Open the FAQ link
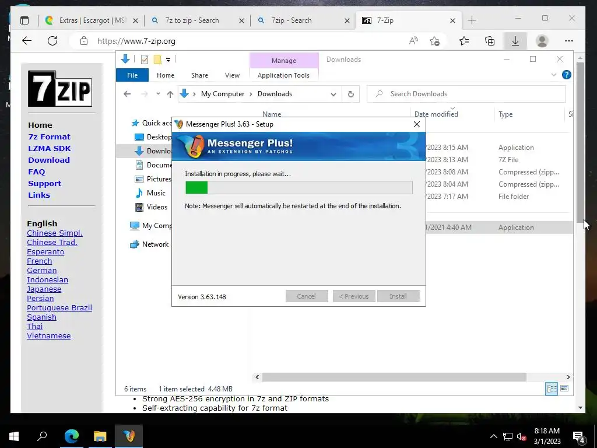Image resolution: width=597 pixels, height=448 pixels. tap(37, 172)
